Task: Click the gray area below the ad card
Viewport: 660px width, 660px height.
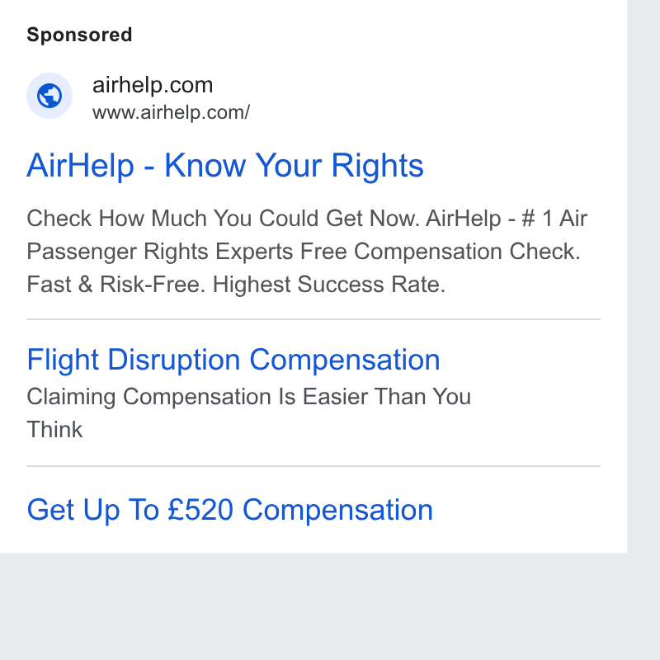Action: click(313, 606)
